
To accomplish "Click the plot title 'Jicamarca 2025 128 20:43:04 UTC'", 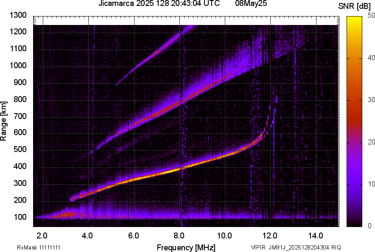I will point(159,3).
